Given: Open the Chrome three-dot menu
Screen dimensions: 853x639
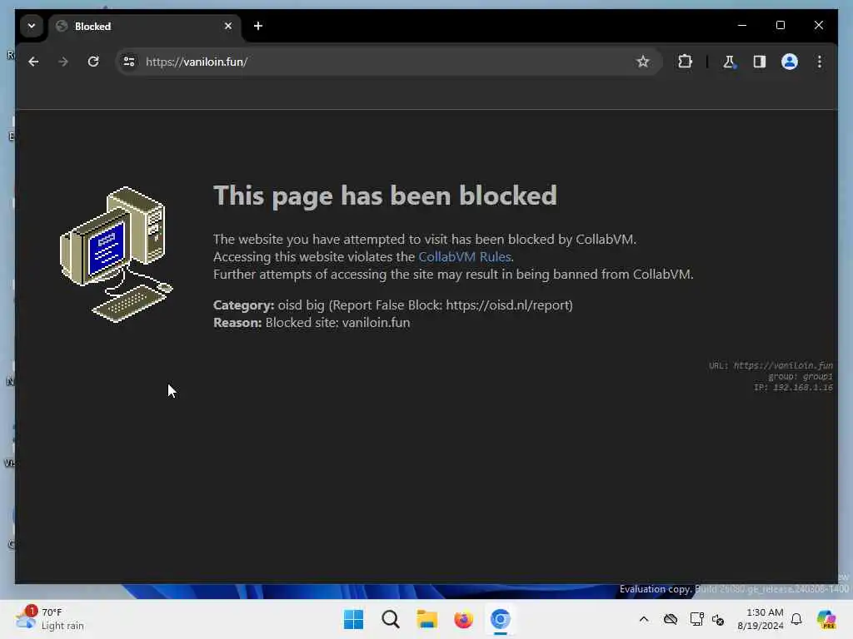Looking at the screenshot, I should 820,62.
